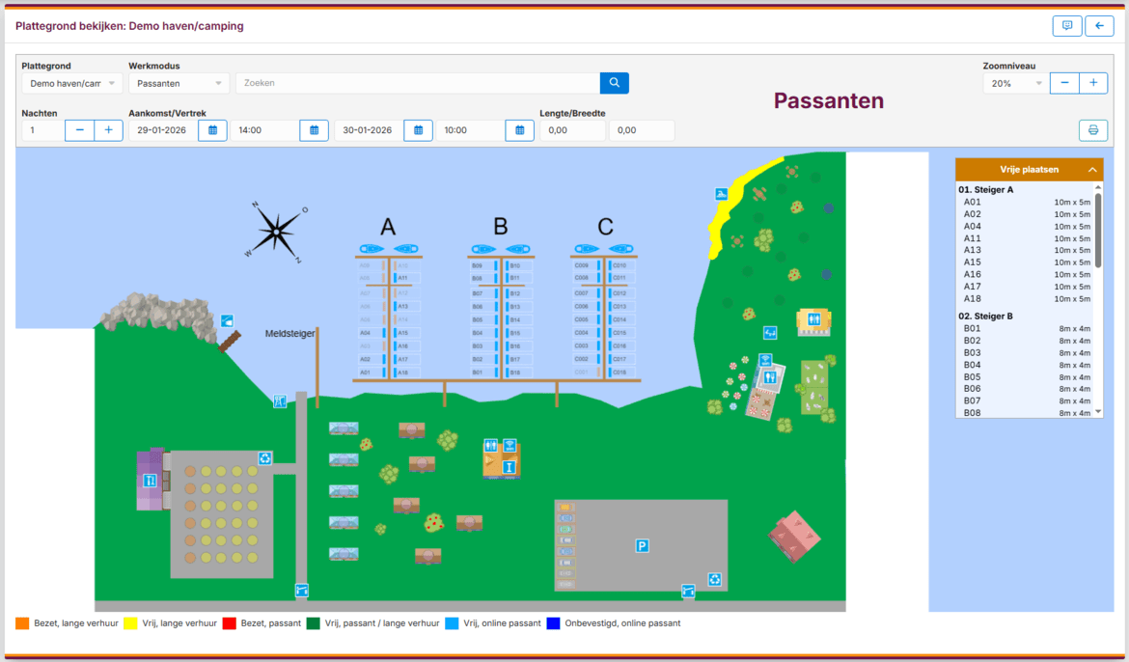The image size is (1129, 662).
Task: Click the orange Bezet, lange verhuur legend swatch
Action: pyautogui.click(x=22, y=623)
